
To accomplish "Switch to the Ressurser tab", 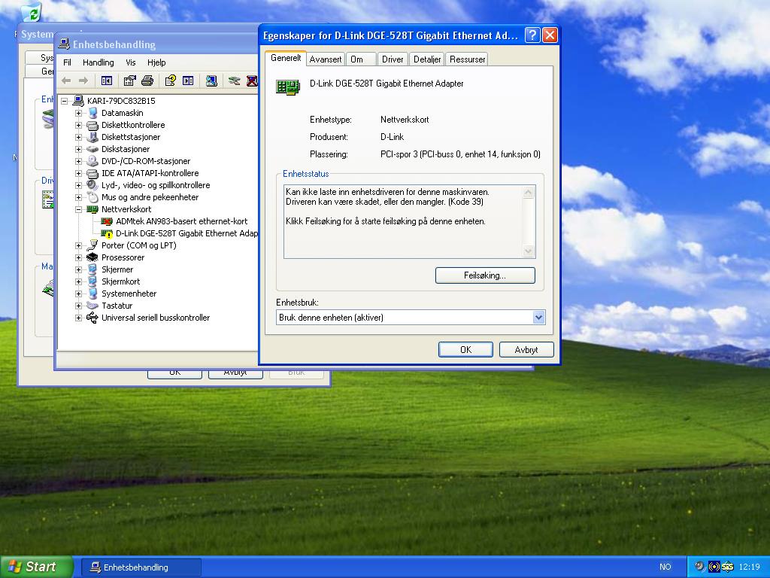I will tap(467, 59).
